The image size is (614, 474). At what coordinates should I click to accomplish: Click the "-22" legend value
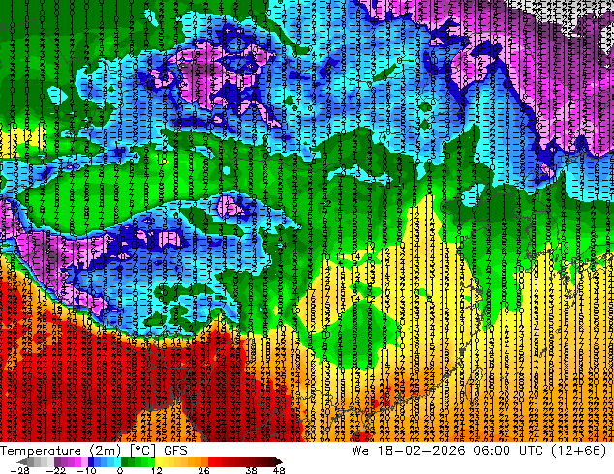coord(55,470)
